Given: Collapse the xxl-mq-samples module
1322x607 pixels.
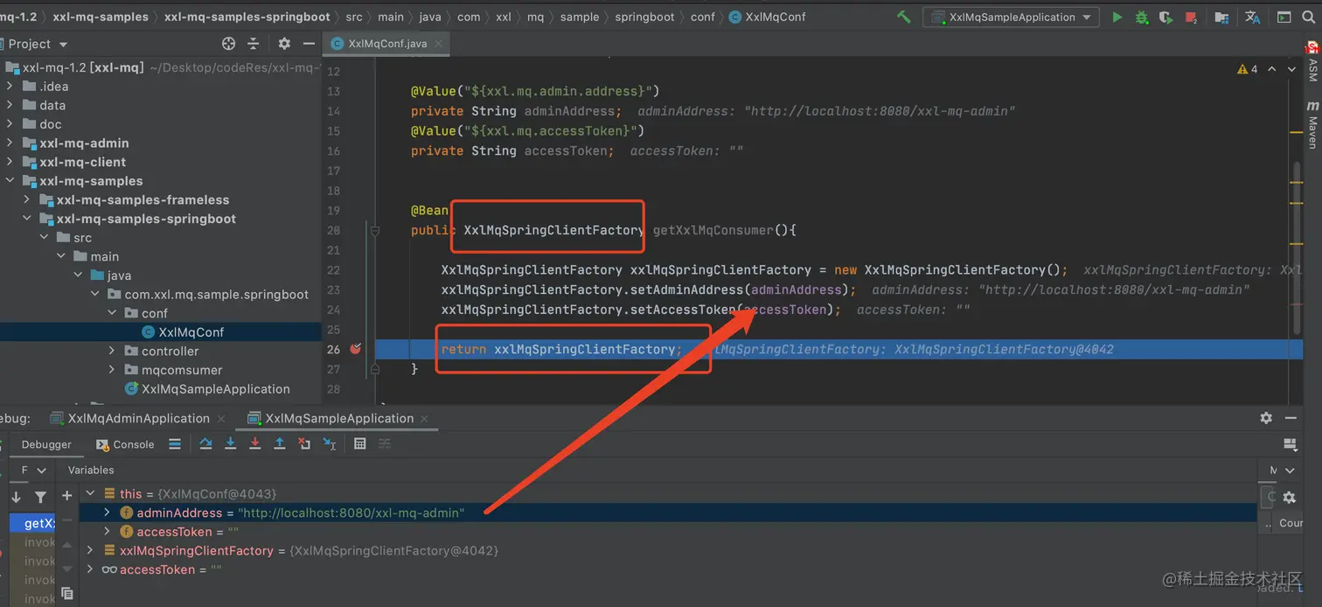Looking at the screenshot, I should pos(10,181).
